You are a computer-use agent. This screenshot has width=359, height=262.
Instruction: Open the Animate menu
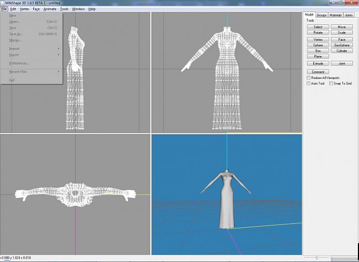(50, 9)
